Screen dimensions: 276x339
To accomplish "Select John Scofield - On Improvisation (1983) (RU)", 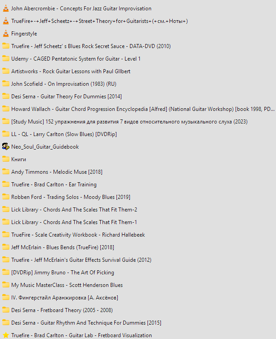I will coord(64,84).
